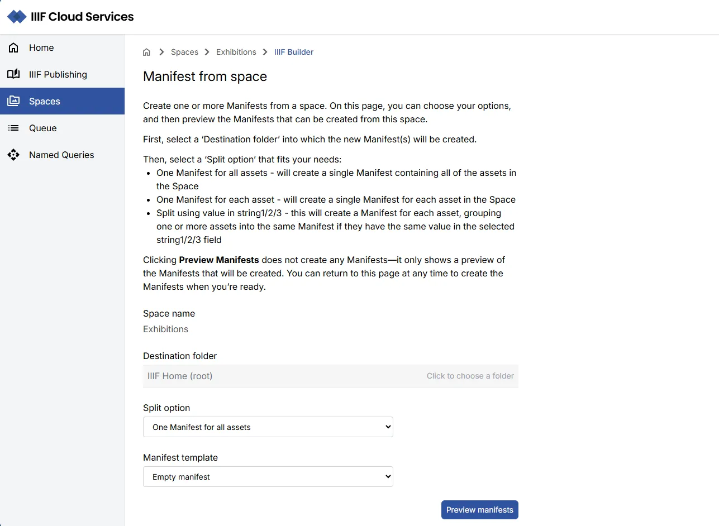The height and width of the screenshot is (526, 719).
Task: Click the Named Queries diamond icon
Action: [13, 155]
